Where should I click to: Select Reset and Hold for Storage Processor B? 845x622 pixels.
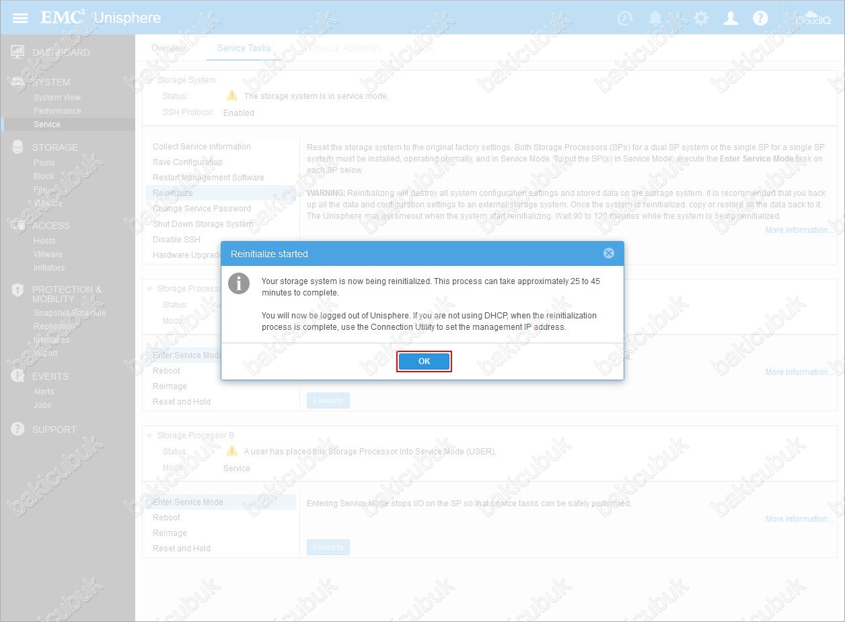tap(182, 549)
